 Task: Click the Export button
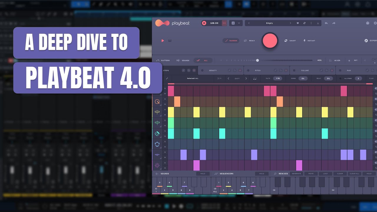click(371, 41)
